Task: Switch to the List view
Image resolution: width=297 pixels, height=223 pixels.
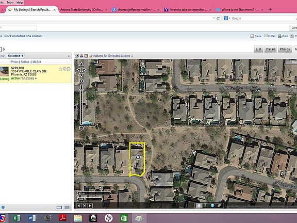Action: click(x=258, y=50)
